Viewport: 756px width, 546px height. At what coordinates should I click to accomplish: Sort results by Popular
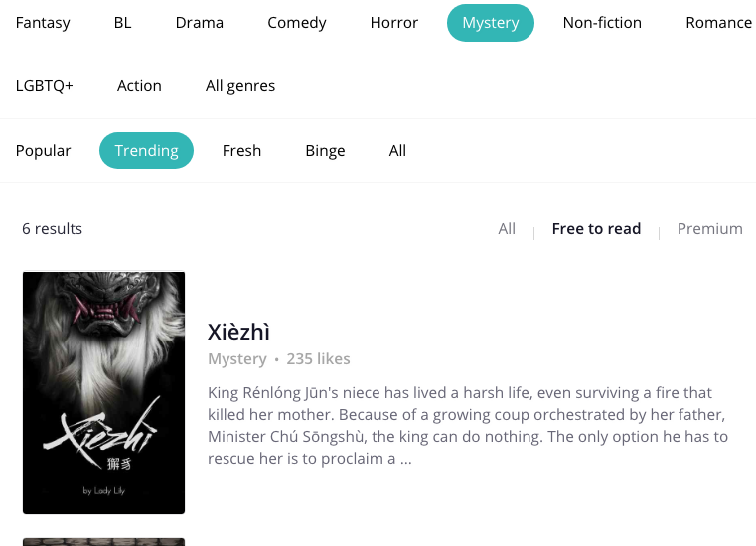(x=44, y=151)
